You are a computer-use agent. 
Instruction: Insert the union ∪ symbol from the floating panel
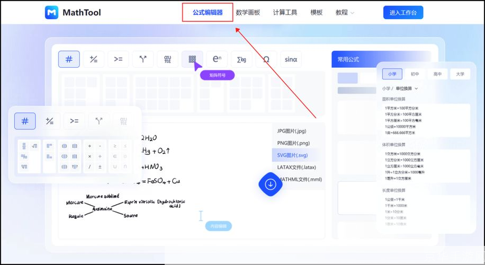click(115, 167)
